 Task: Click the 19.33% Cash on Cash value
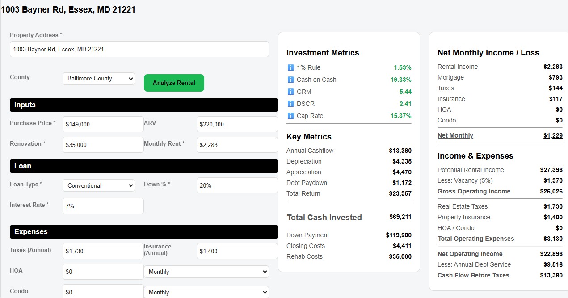click(x=401, y=80)
